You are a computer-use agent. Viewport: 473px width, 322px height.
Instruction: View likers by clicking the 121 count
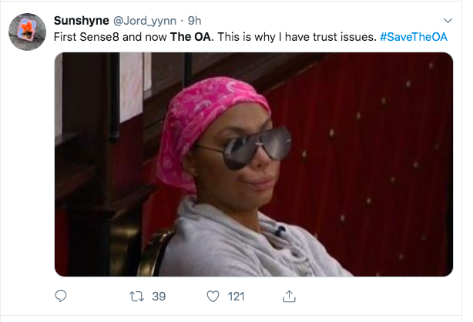point(236,297)
